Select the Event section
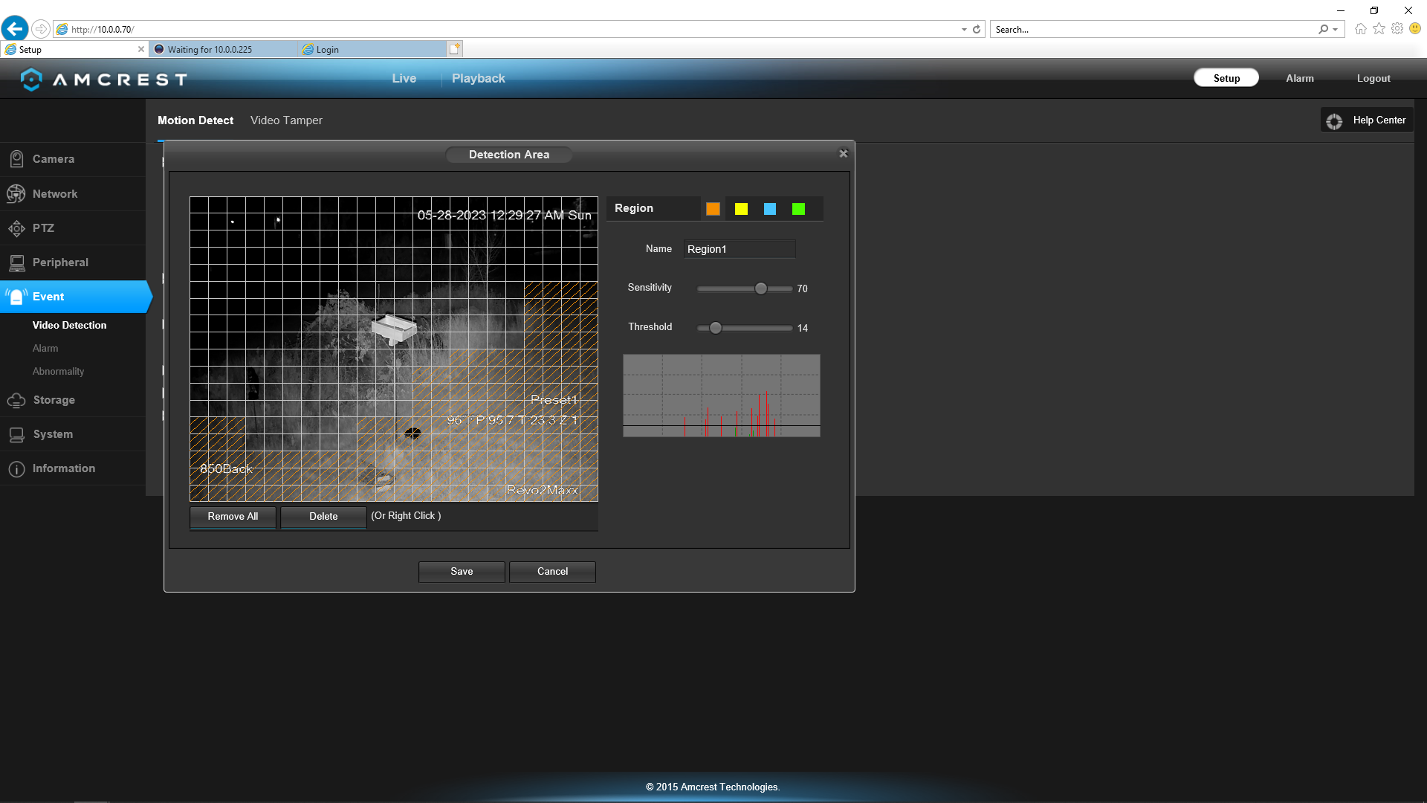This screenshot has height=803, width=1427. pyautogui.click(x=74, y=297)
